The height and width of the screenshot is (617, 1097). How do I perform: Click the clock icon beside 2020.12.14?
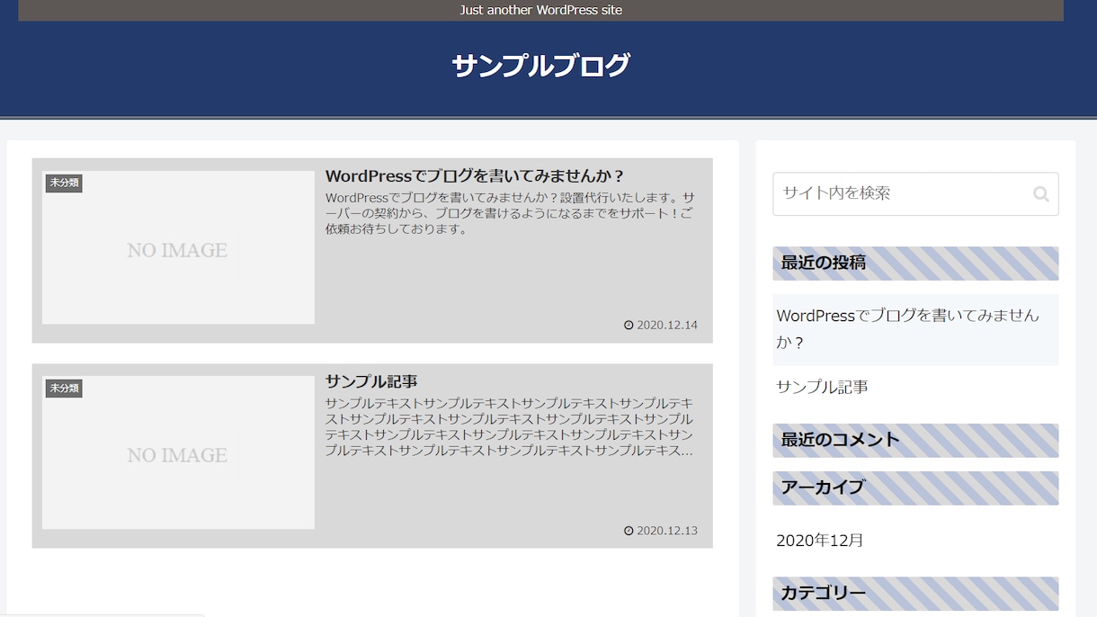click(x=629, y=326)
